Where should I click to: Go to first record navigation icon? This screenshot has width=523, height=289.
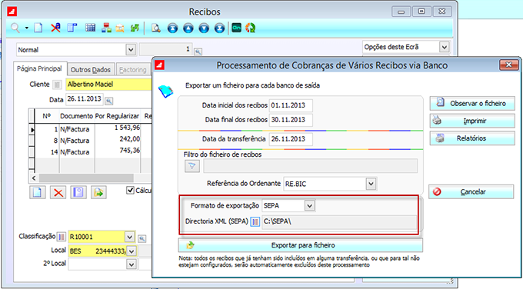[x=172, y=28]
